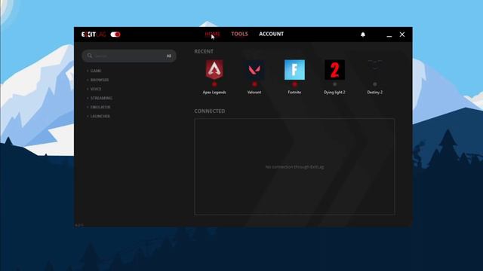This screenshot has width=483, height=271.
Task: Focus the game search field
Action: (129, 56)
